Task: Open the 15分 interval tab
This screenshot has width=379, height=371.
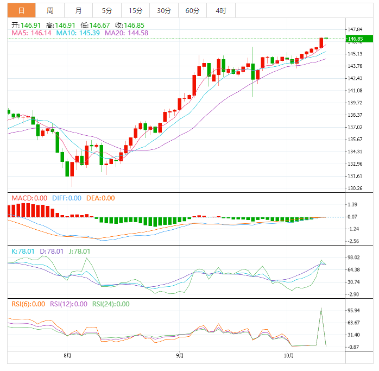Action: [x=136, y=10]
